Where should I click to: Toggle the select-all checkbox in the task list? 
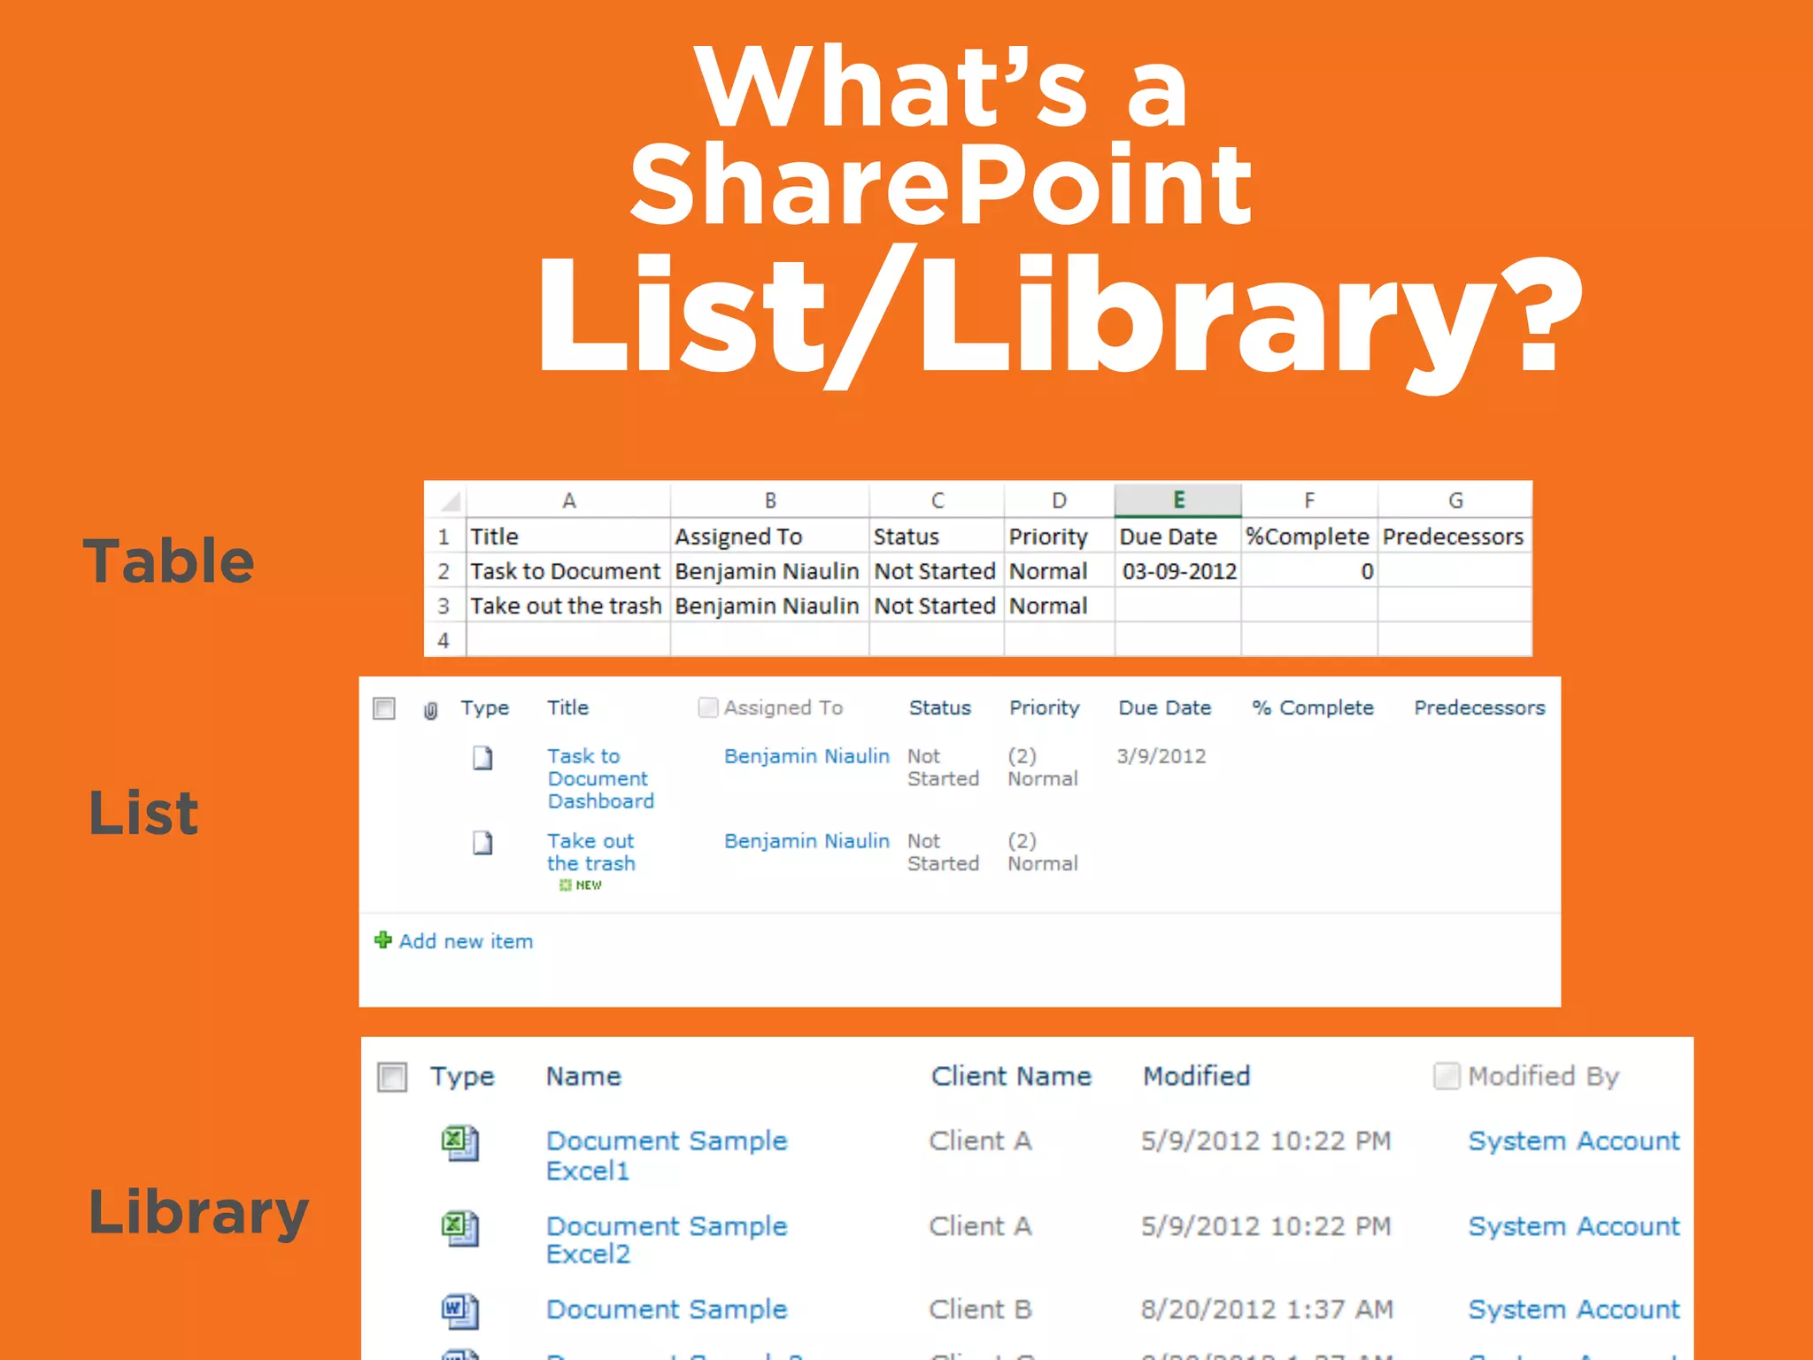[384, 708]
